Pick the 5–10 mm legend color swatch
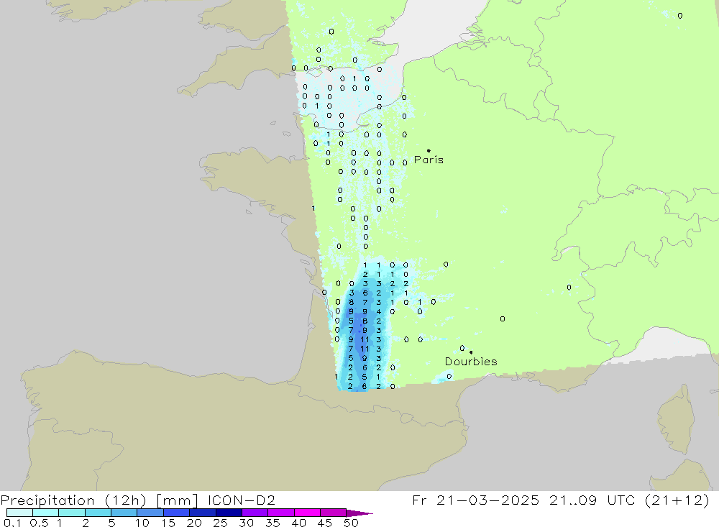Viewport: 719px width, 527px height. click(124, 513)
